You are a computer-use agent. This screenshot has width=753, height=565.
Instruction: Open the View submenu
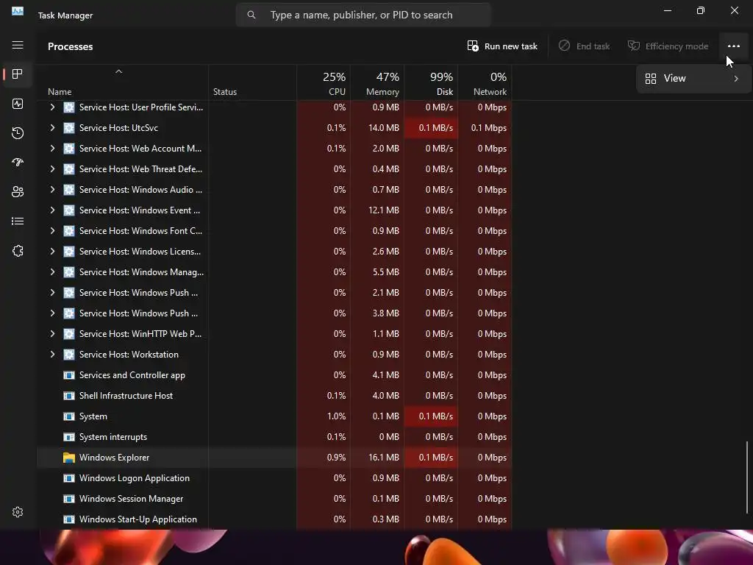pyautogui.click(x=694, y=78)
